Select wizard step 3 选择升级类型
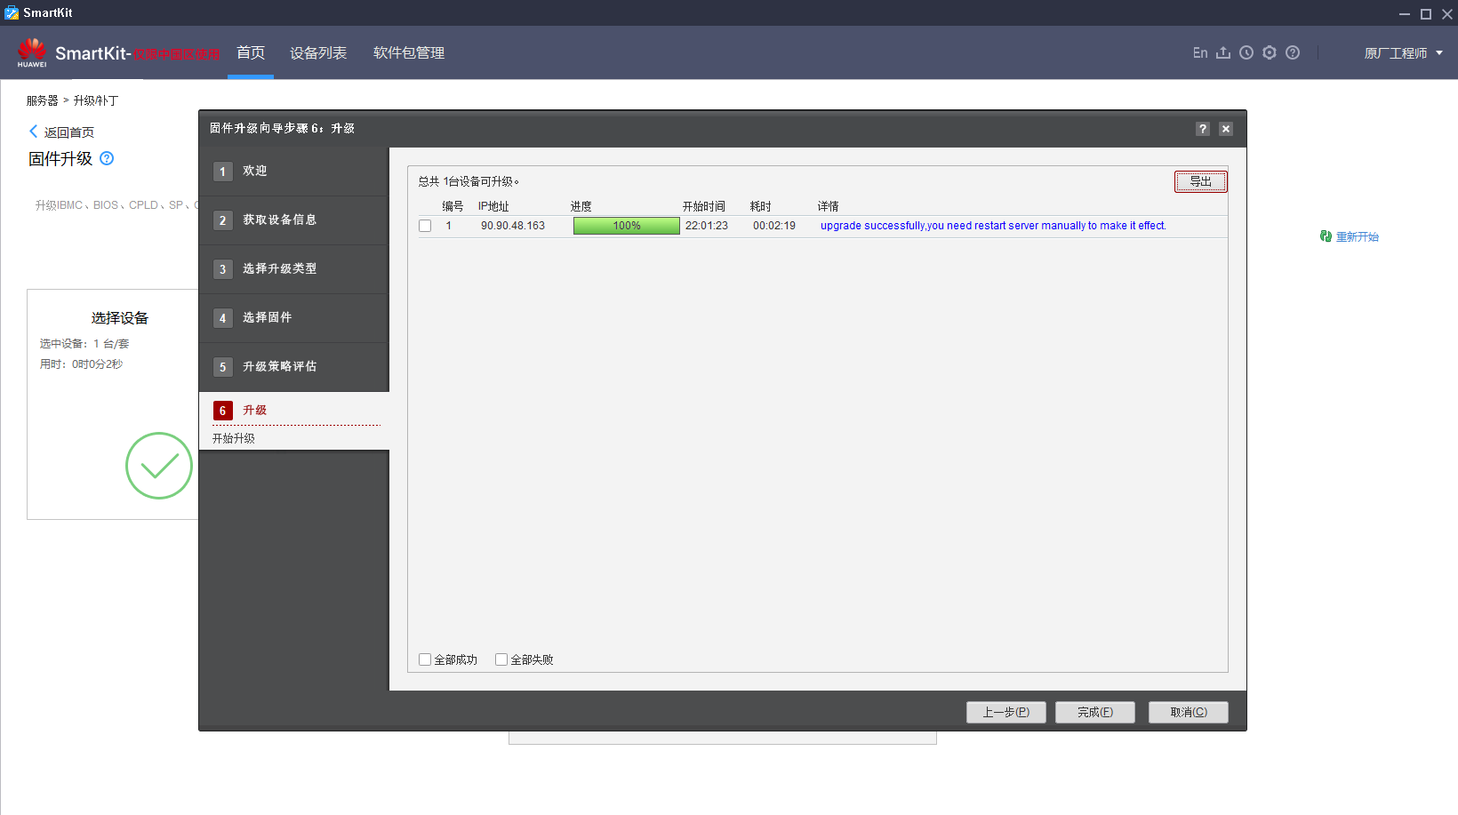 294,269
